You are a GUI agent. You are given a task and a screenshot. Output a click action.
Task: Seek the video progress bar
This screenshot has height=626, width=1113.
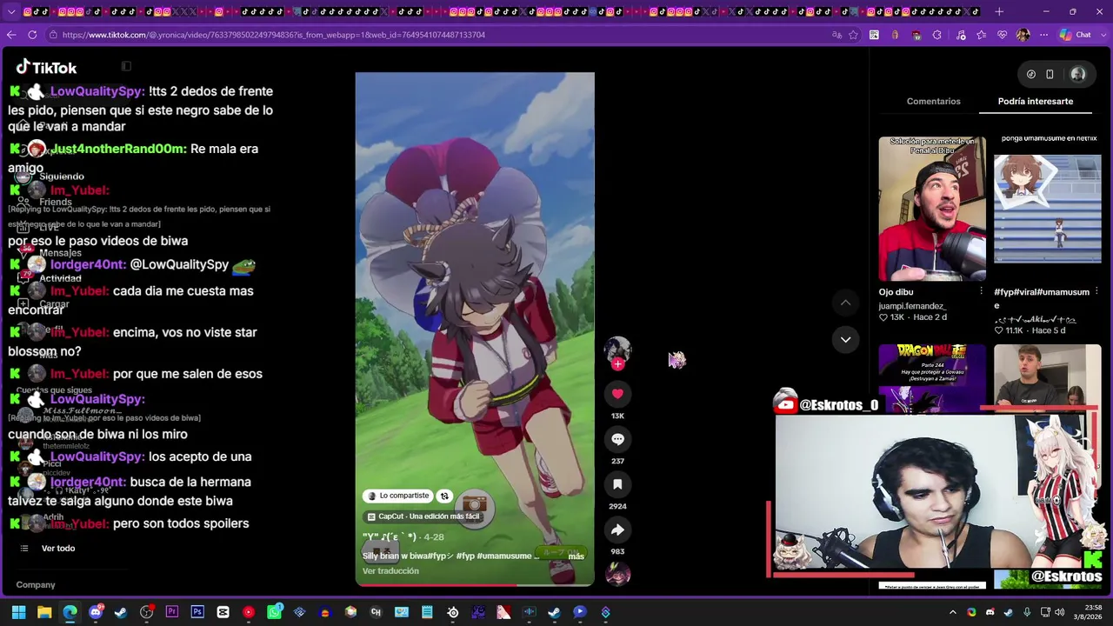[475, 584]
